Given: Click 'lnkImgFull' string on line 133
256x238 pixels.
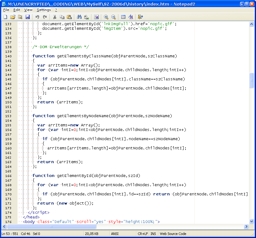Looking at the screenshot, I should click(x=116, y=24).
